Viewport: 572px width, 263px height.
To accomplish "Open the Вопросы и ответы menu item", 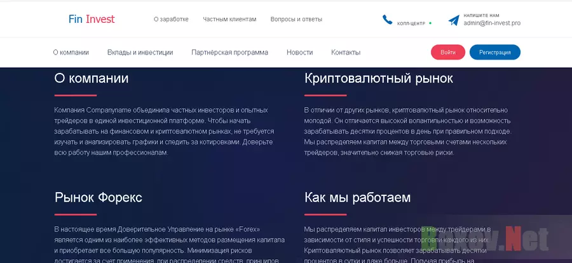I will 296,19.
